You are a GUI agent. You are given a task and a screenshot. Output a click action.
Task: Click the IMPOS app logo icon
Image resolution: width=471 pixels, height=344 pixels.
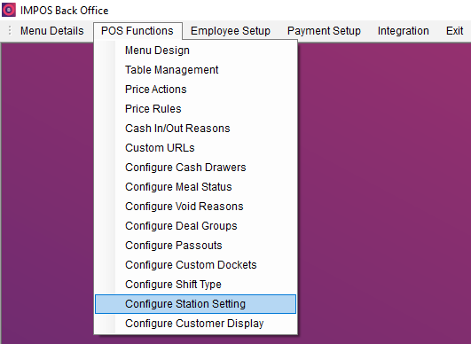click(9, 10)
